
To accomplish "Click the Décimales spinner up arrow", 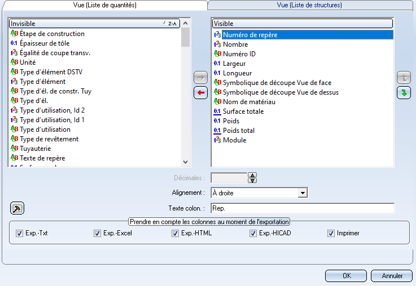I will tap(252, 175).
